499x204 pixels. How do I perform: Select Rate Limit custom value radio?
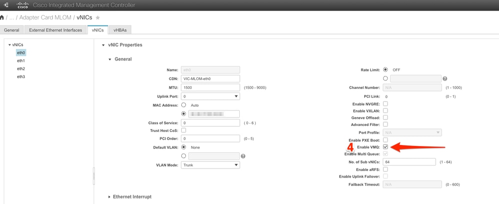click(x=386, y=78)
